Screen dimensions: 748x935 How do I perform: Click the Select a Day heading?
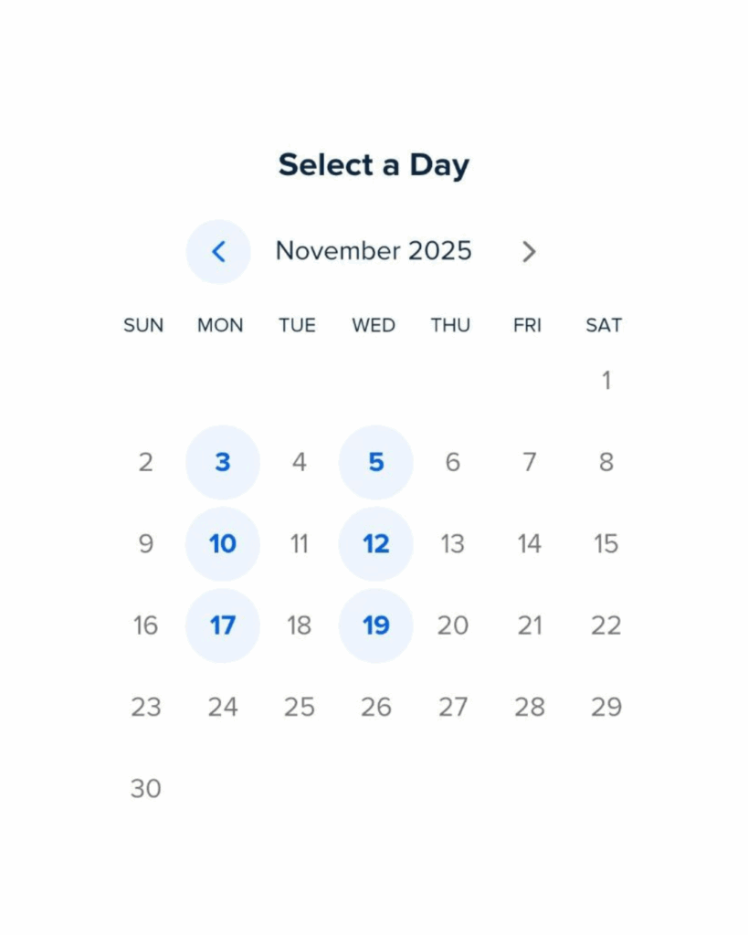374,165
